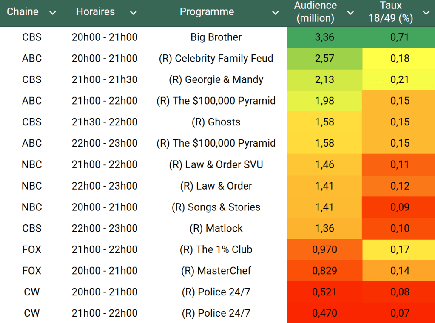
Task: Select the (R) MasterChef programme cell
Action: [216, 271]
